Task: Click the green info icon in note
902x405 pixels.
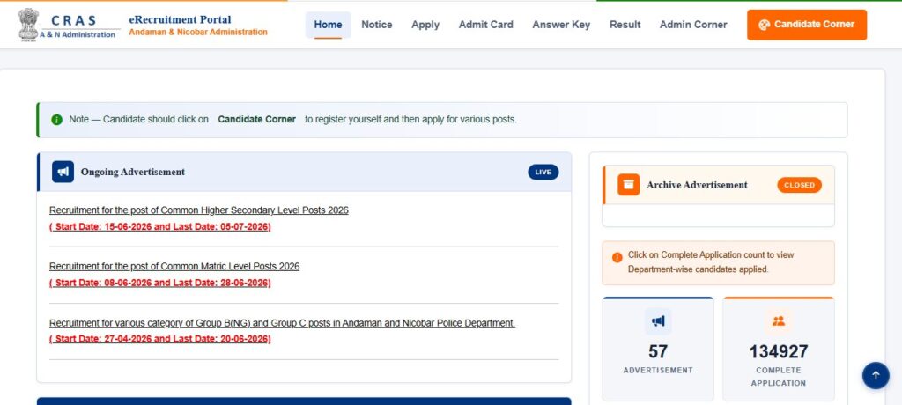Action: click(x=56, y=120)
